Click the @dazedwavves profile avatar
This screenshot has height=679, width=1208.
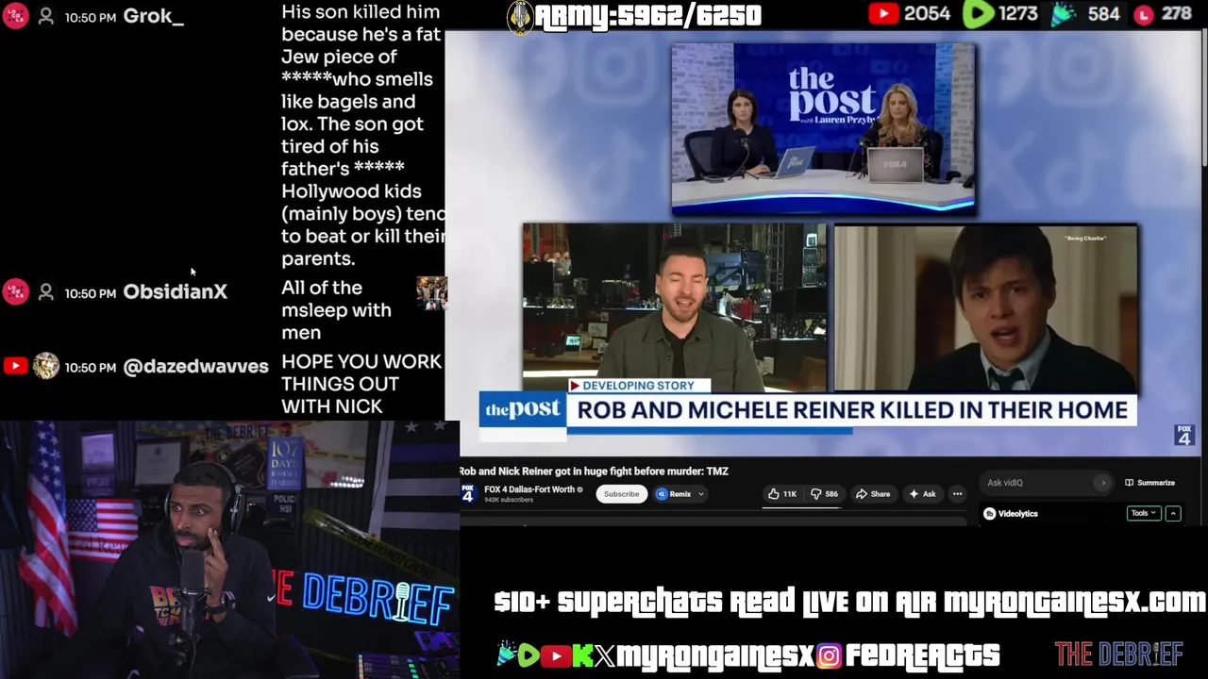pyautogui.click(x=45, y=366)
